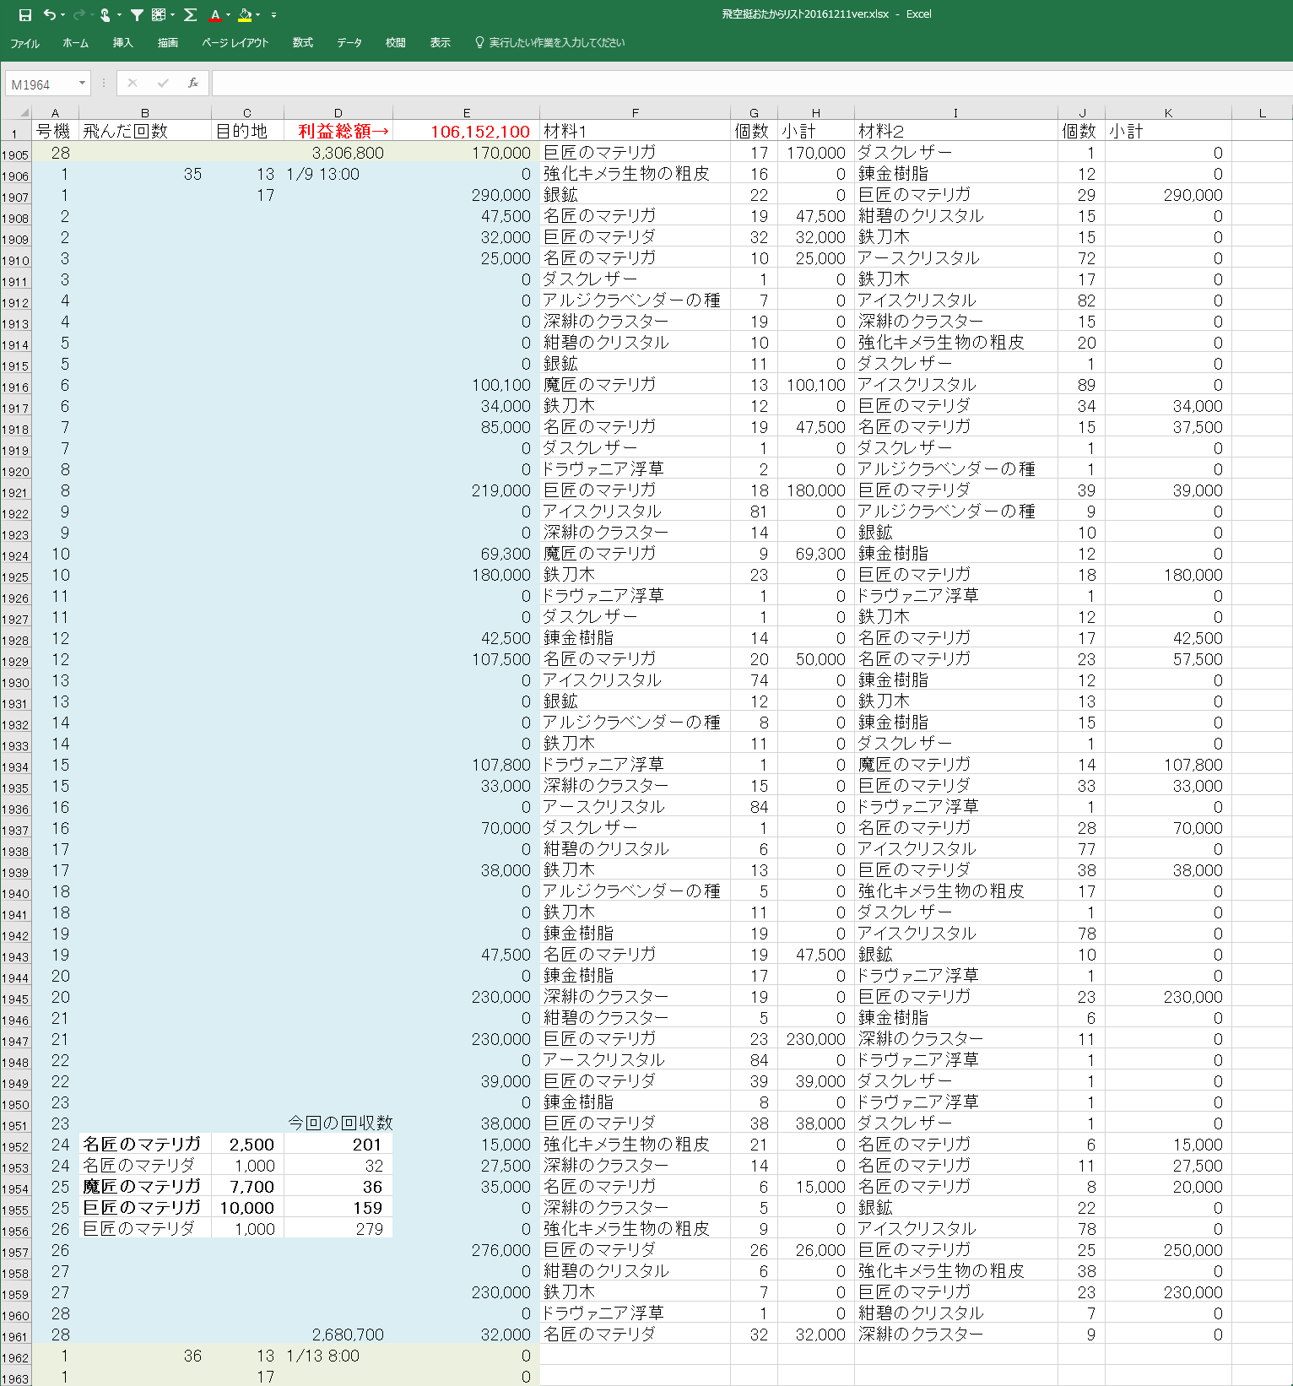Expand the font color dropdown arrow
The width and height of the screenshot is (1293, 1386).
(x=229, y=14)
